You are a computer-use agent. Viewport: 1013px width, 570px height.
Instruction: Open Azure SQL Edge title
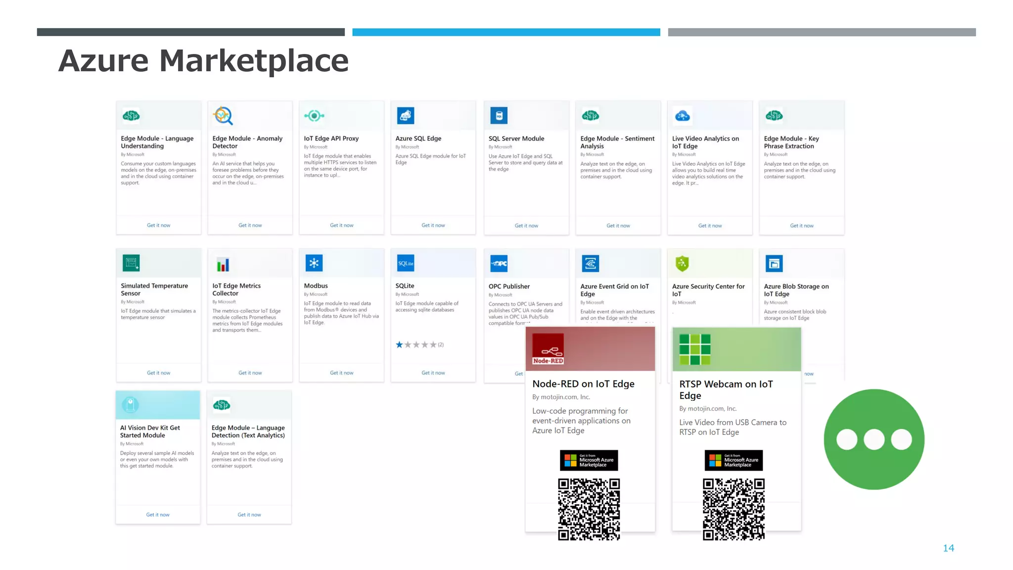(x=418, y=139)
